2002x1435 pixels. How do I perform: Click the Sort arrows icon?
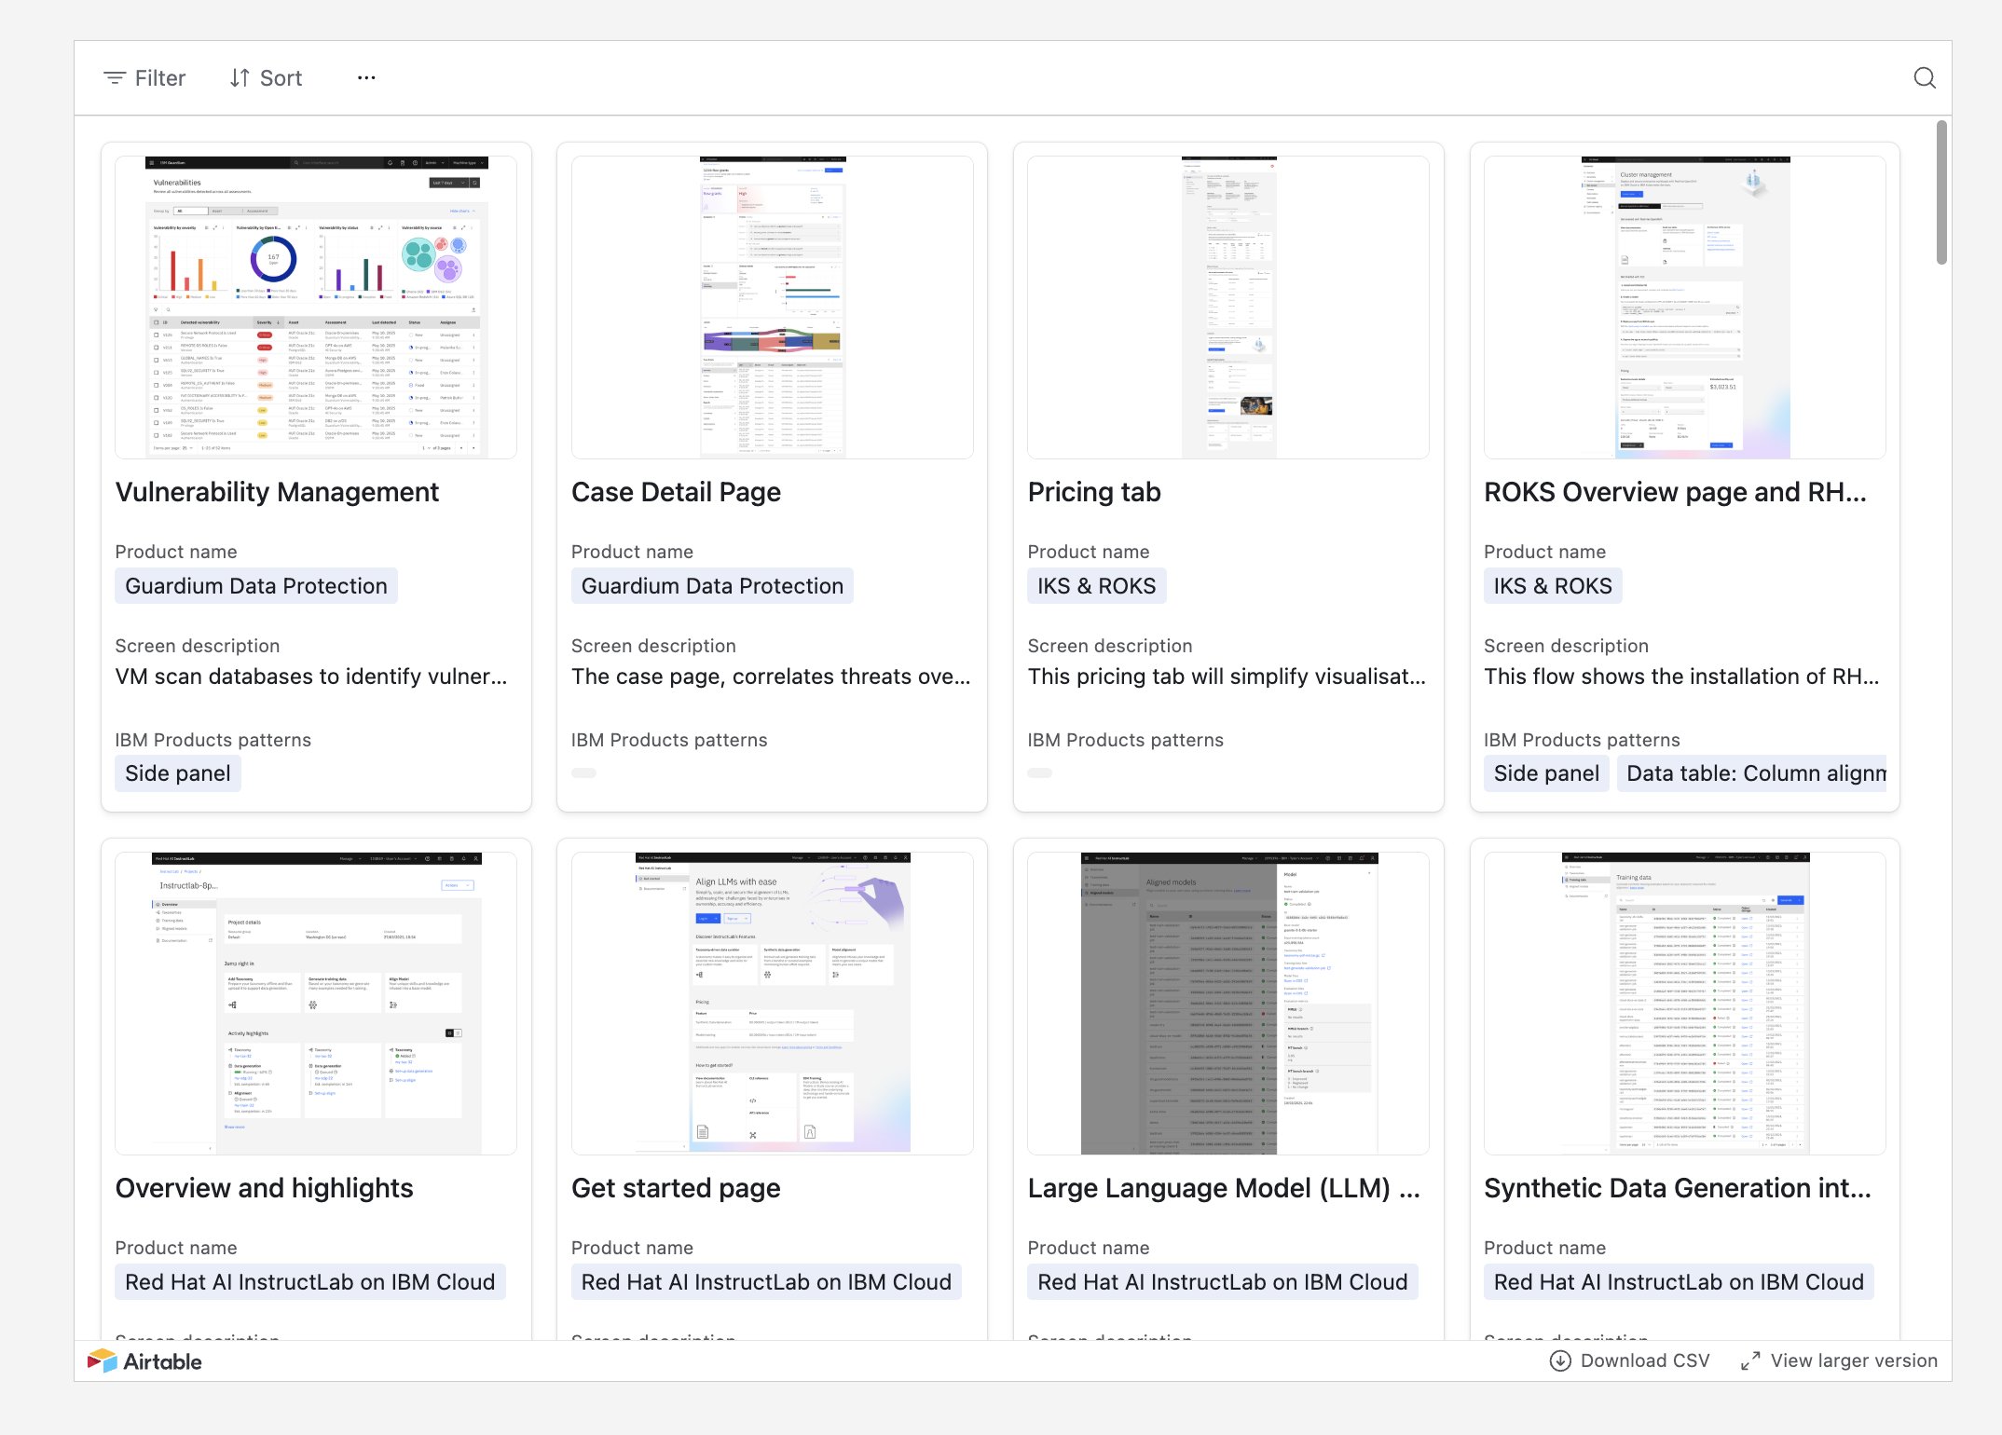point(240,78)
